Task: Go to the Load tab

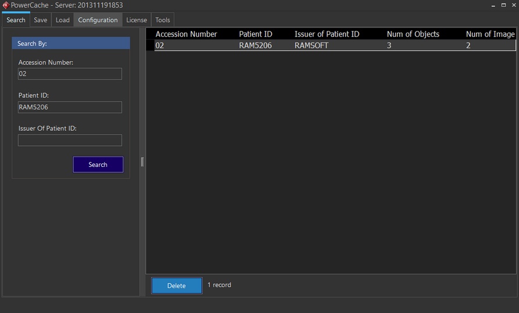Action: 62,20
